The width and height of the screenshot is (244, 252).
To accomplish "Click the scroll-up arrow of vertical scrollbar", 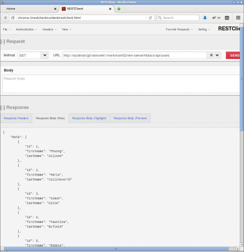I will pyautogui.click(x=242, y=25).
